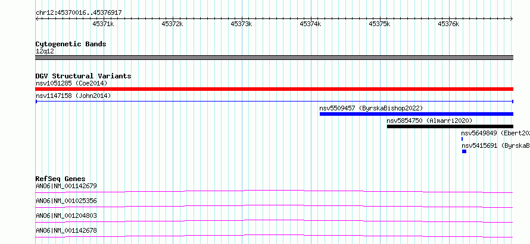
Task: Click the tiny nsv5649849 variant marker
Action: click(462, 139)
